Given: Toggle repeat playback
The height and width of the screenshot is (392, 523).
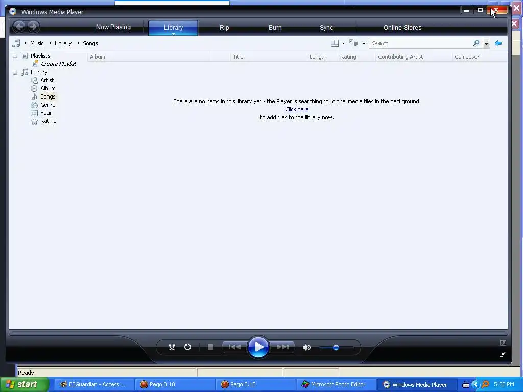Looking at the screenshot, I should [187, 347].
